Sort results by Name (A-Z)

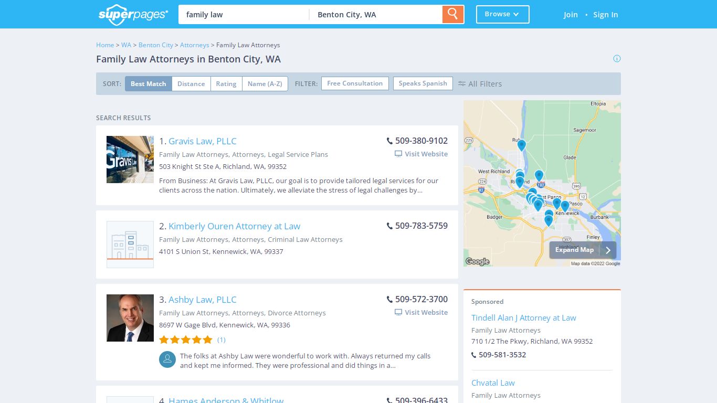pos(265,84)
